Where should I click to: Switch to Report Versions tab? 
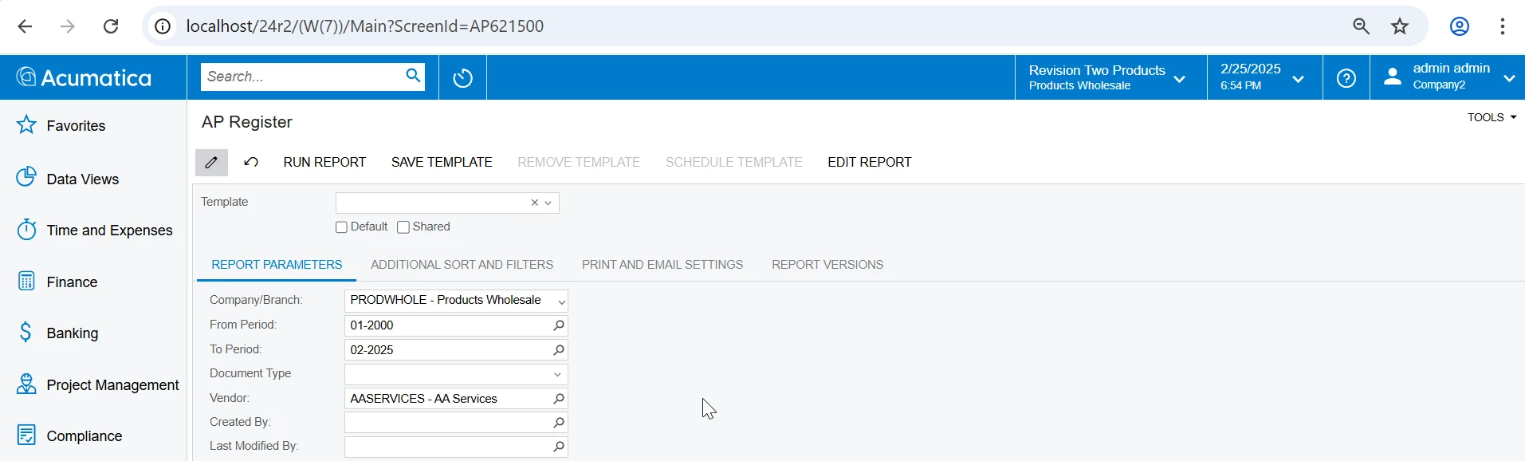pyautogui.click(x=827, y=265)
